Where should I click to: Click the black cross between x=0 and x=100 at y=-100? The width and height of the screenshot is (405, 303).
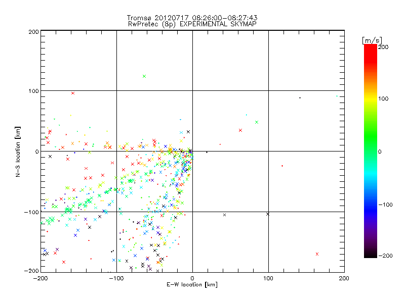[x=224, y=215]
